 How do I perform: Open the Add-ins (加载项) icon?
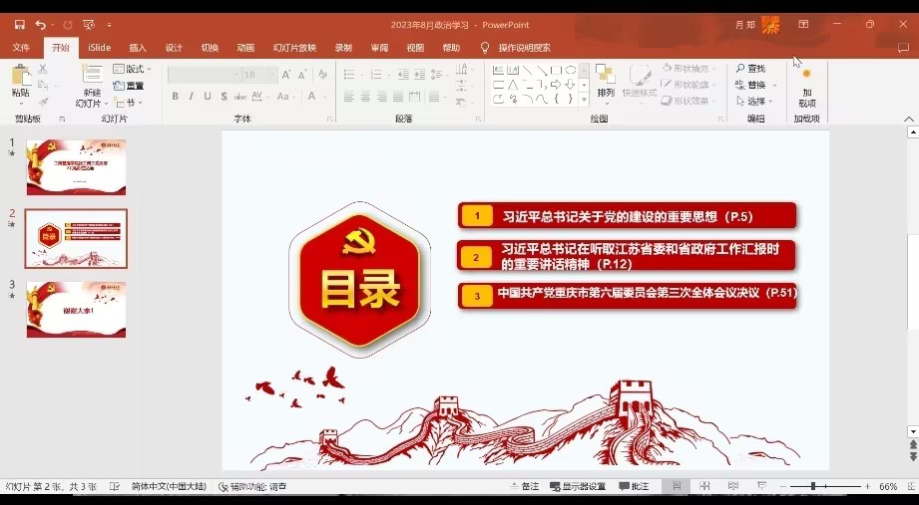(x=806, y=78)
